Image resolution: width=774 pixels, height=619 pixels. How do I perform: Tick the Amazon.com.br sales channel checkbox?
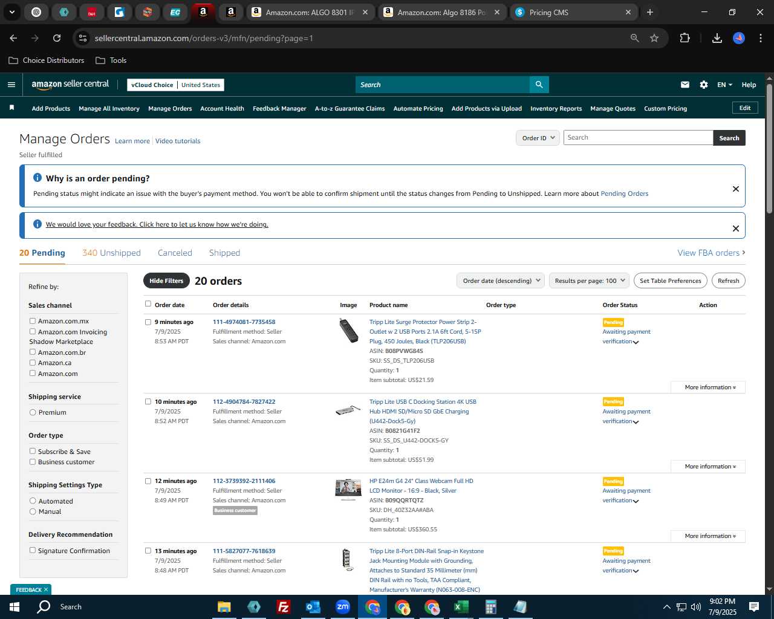[x=33, y=352]
